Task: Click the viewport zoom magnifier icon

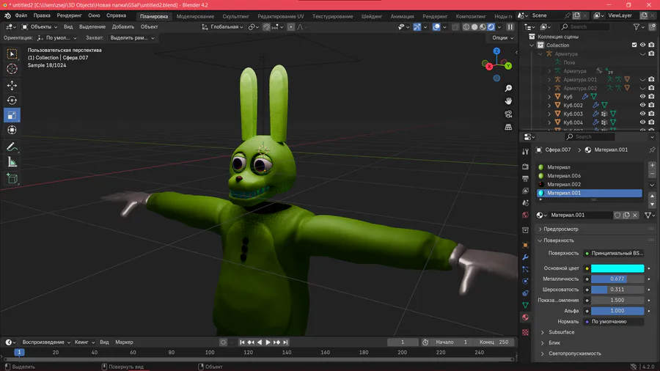Action: [508, 88]
